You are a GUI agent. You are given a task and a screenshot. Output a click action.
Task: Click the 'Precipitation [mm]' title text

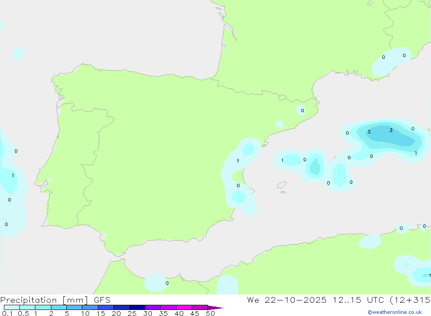point(44,300)
